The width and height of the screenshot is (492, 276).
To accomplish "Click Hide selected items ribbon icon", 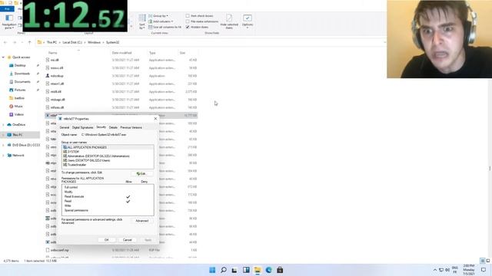I will (229, 21).
